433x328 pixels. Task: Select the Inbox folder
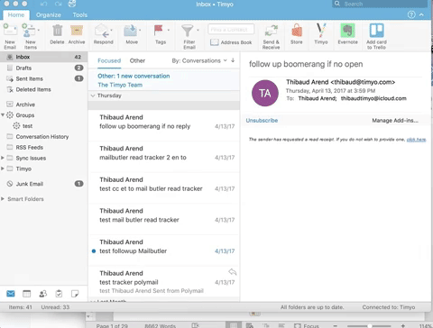43,57
